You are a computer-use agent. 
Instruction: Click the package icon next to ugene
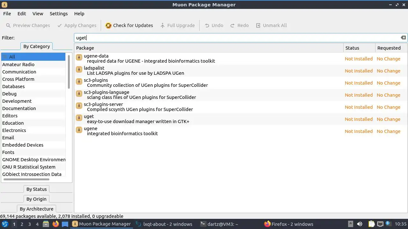(x=79, y=130)
